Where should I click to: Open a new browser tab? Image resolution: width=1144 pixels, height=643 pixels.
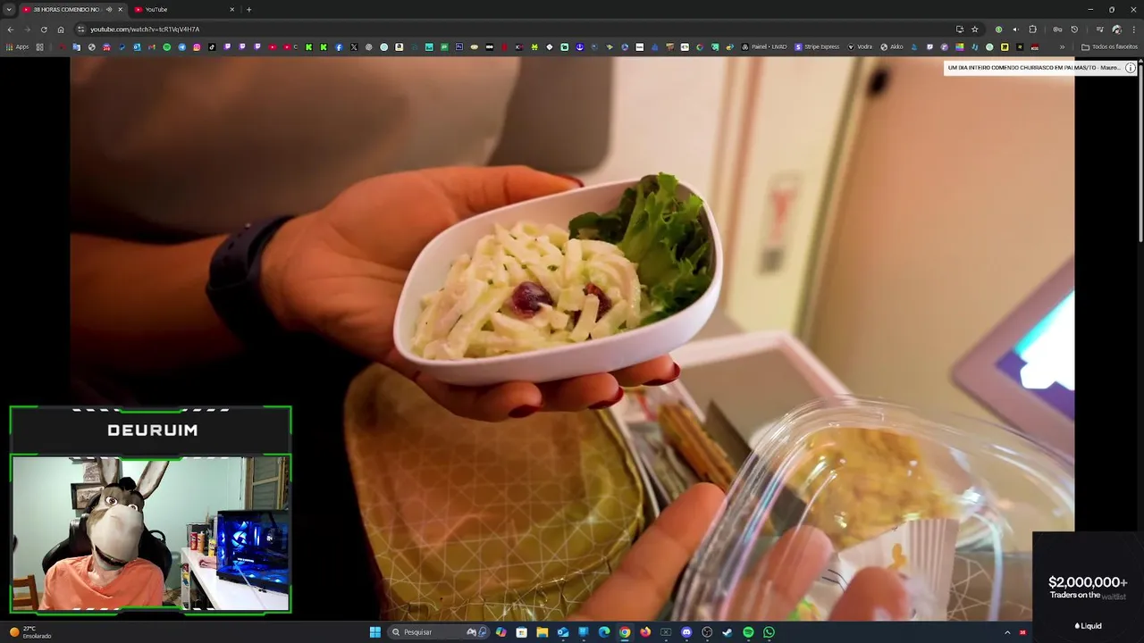[248, 9]
